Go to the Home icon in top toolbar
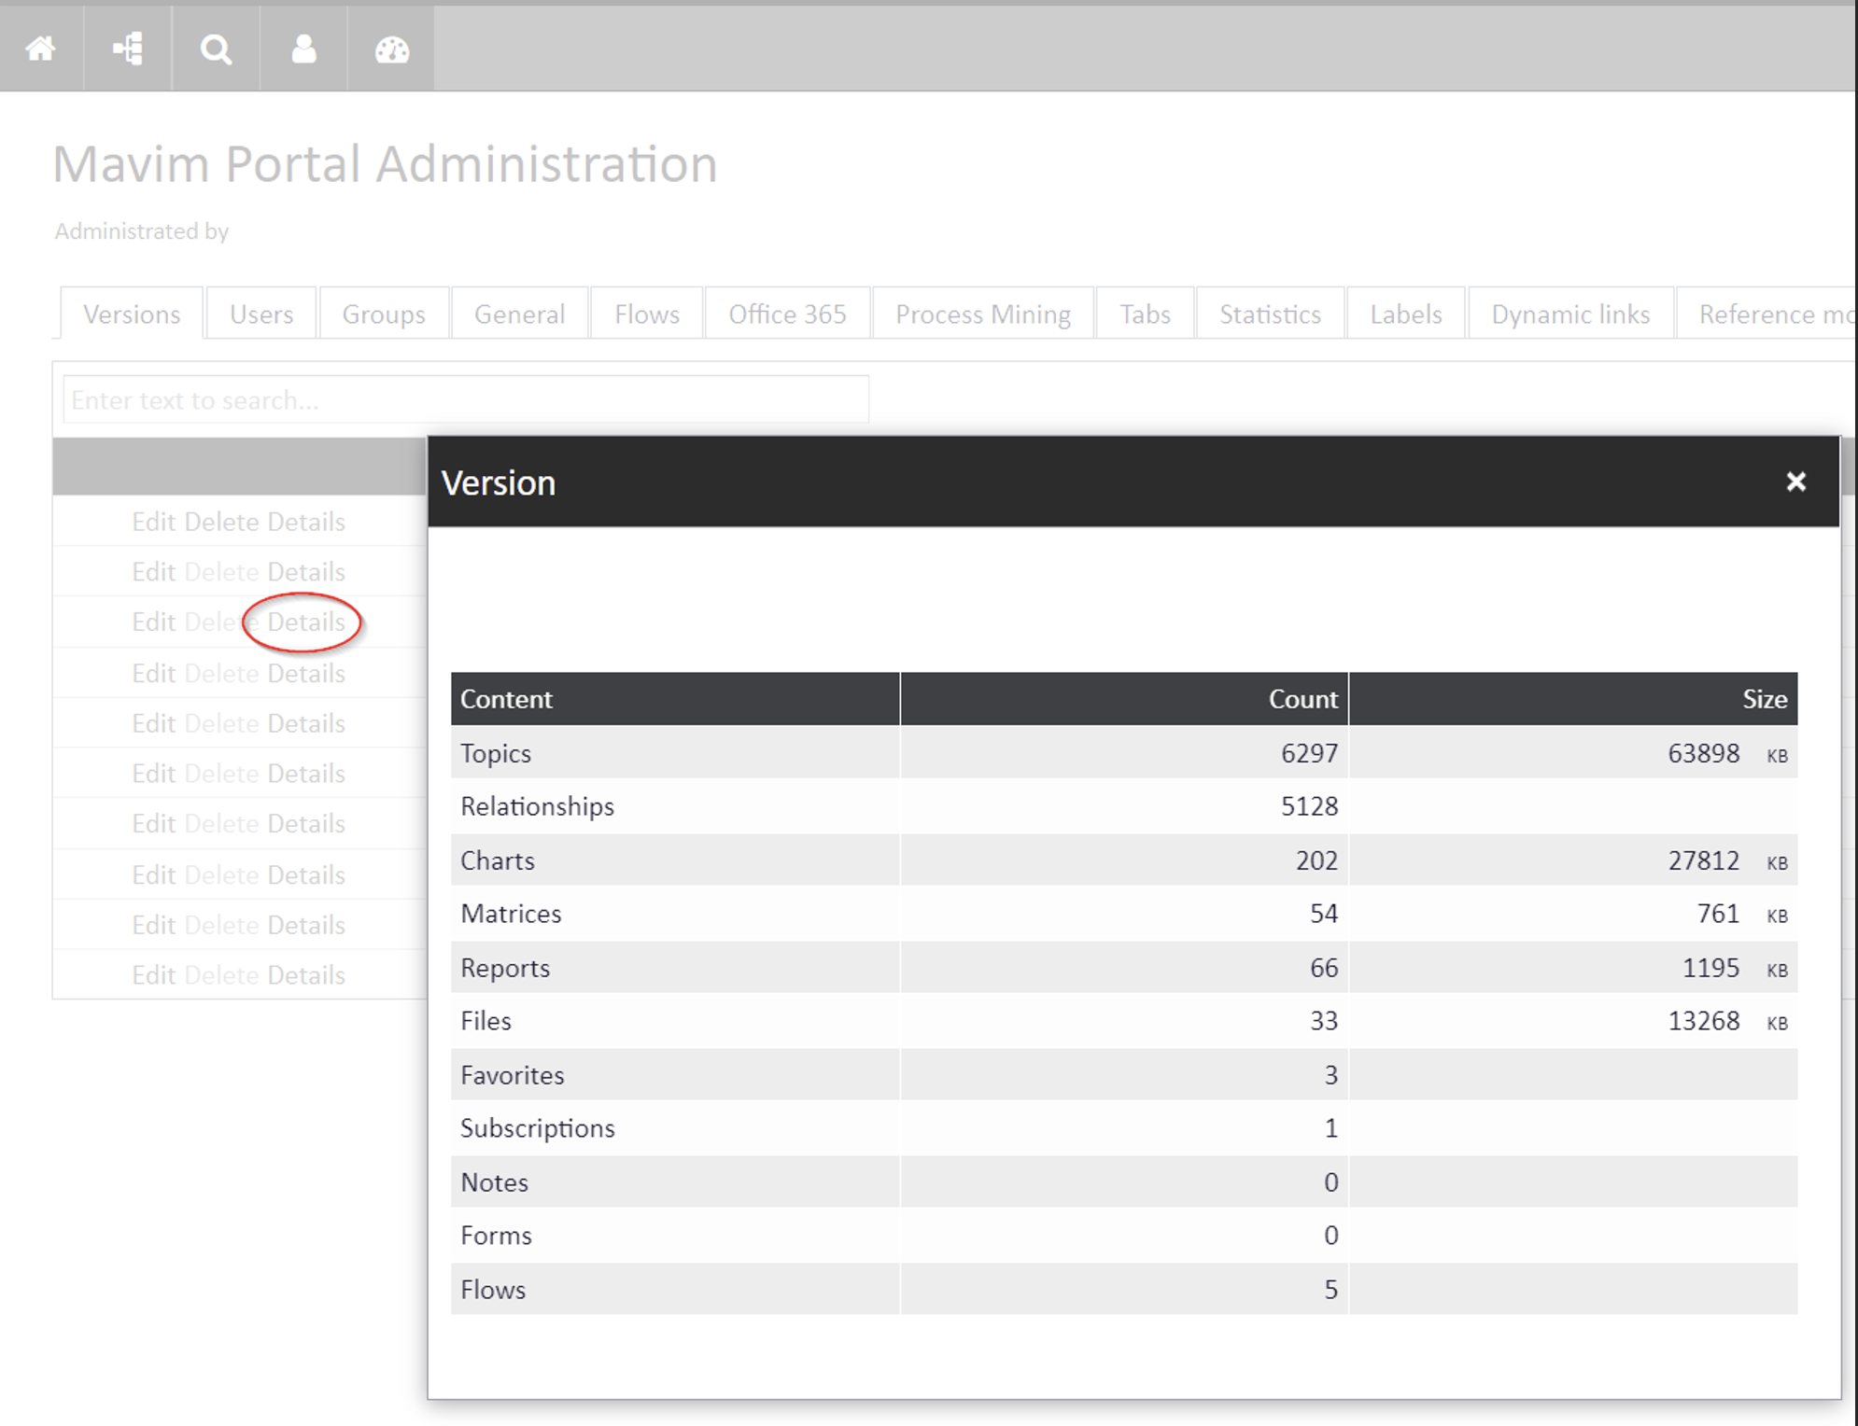Viewport: 1858px width, 1426px height. point(40,49)
